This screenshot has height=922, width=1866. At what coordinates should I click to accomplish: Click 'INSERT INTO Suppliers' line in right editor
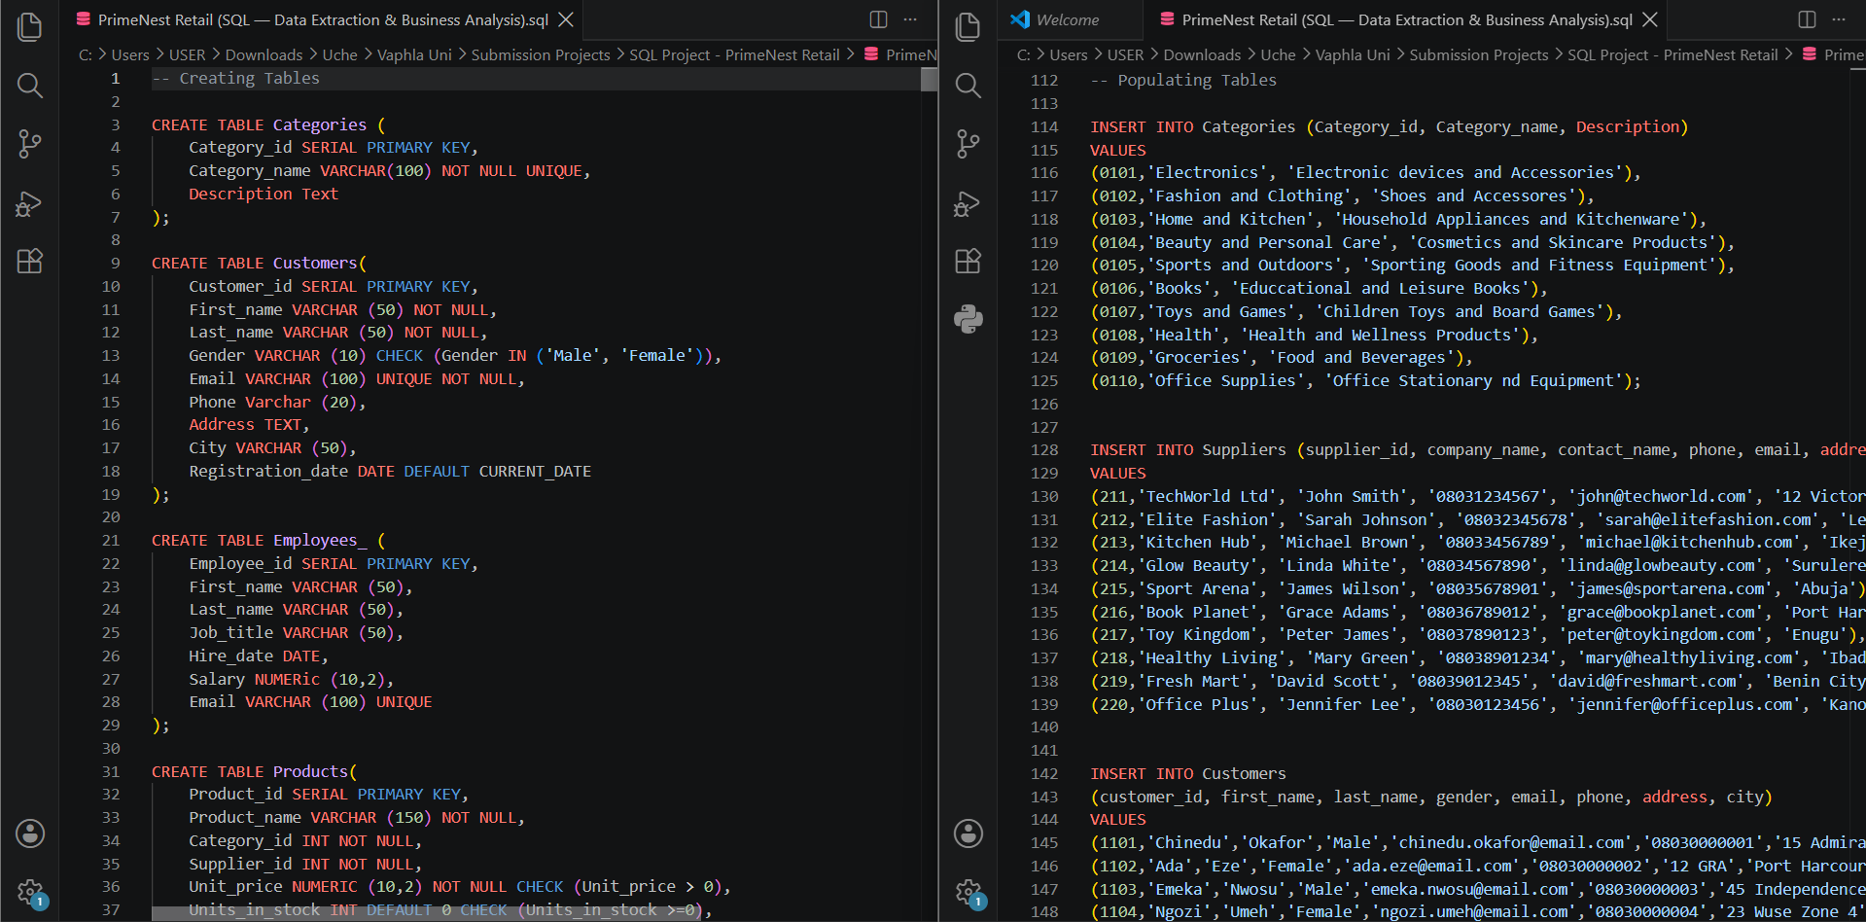(x=1477, y=450)
